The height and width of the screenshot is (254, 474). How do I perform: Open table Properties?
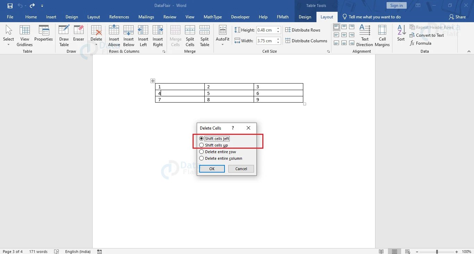click(43, 36)
